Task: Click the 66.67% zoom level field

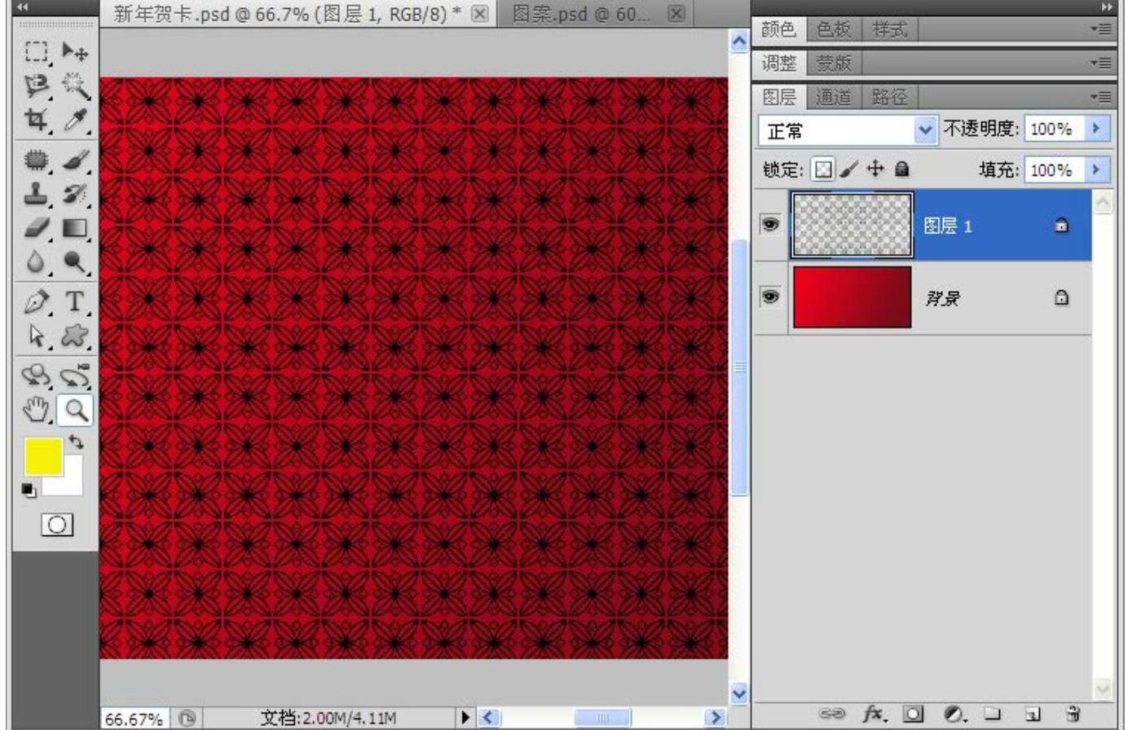Action: point(134,719)
